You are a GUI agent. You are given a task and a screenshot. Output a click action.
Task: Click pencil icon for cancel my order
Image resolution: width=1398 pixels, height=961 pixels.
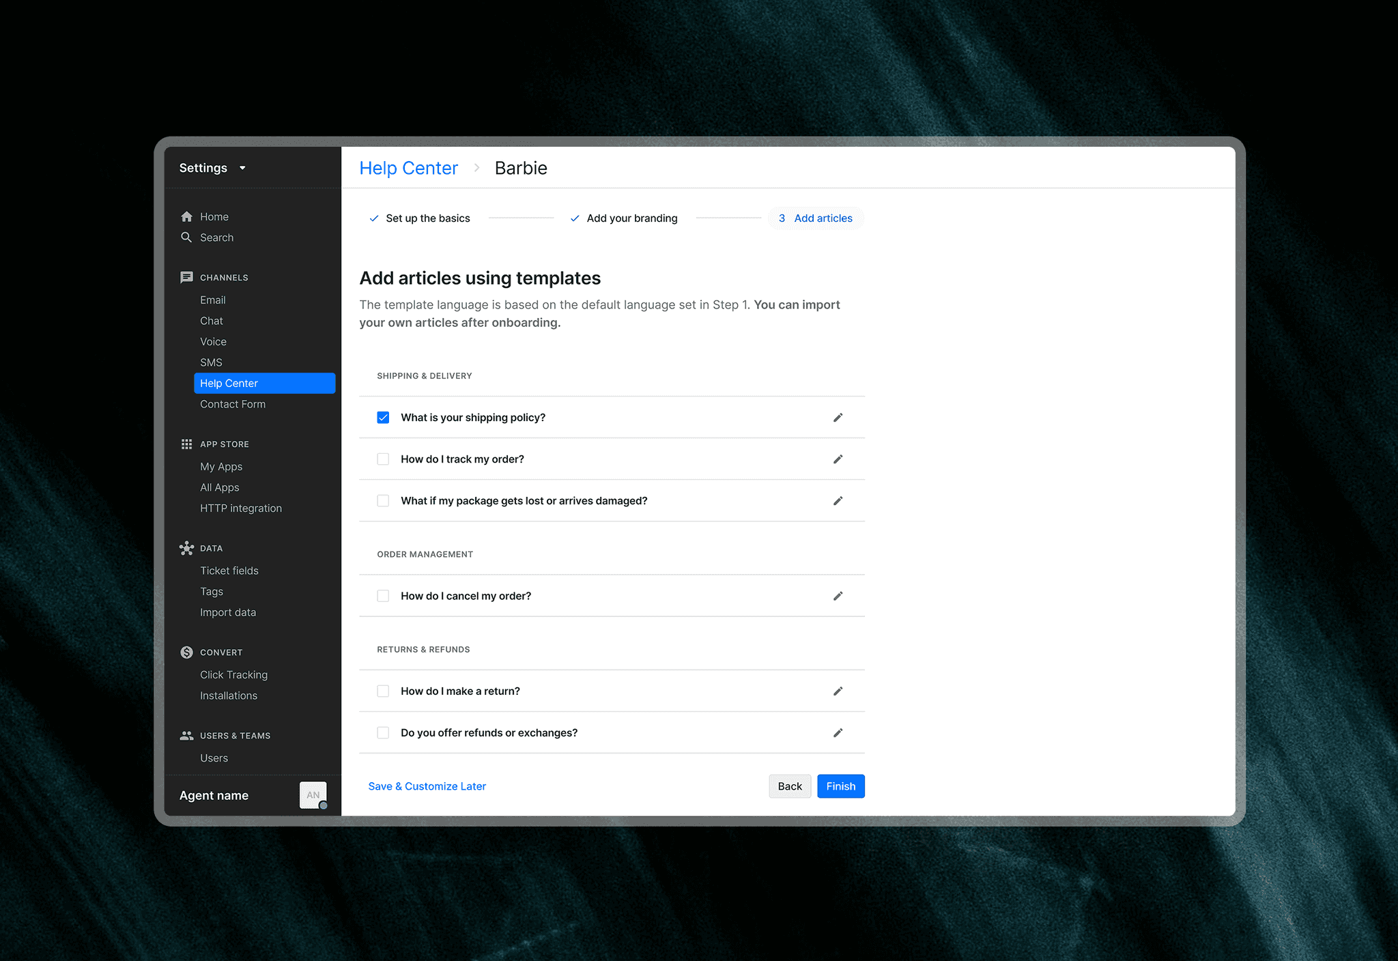click(x=838, y=596)
